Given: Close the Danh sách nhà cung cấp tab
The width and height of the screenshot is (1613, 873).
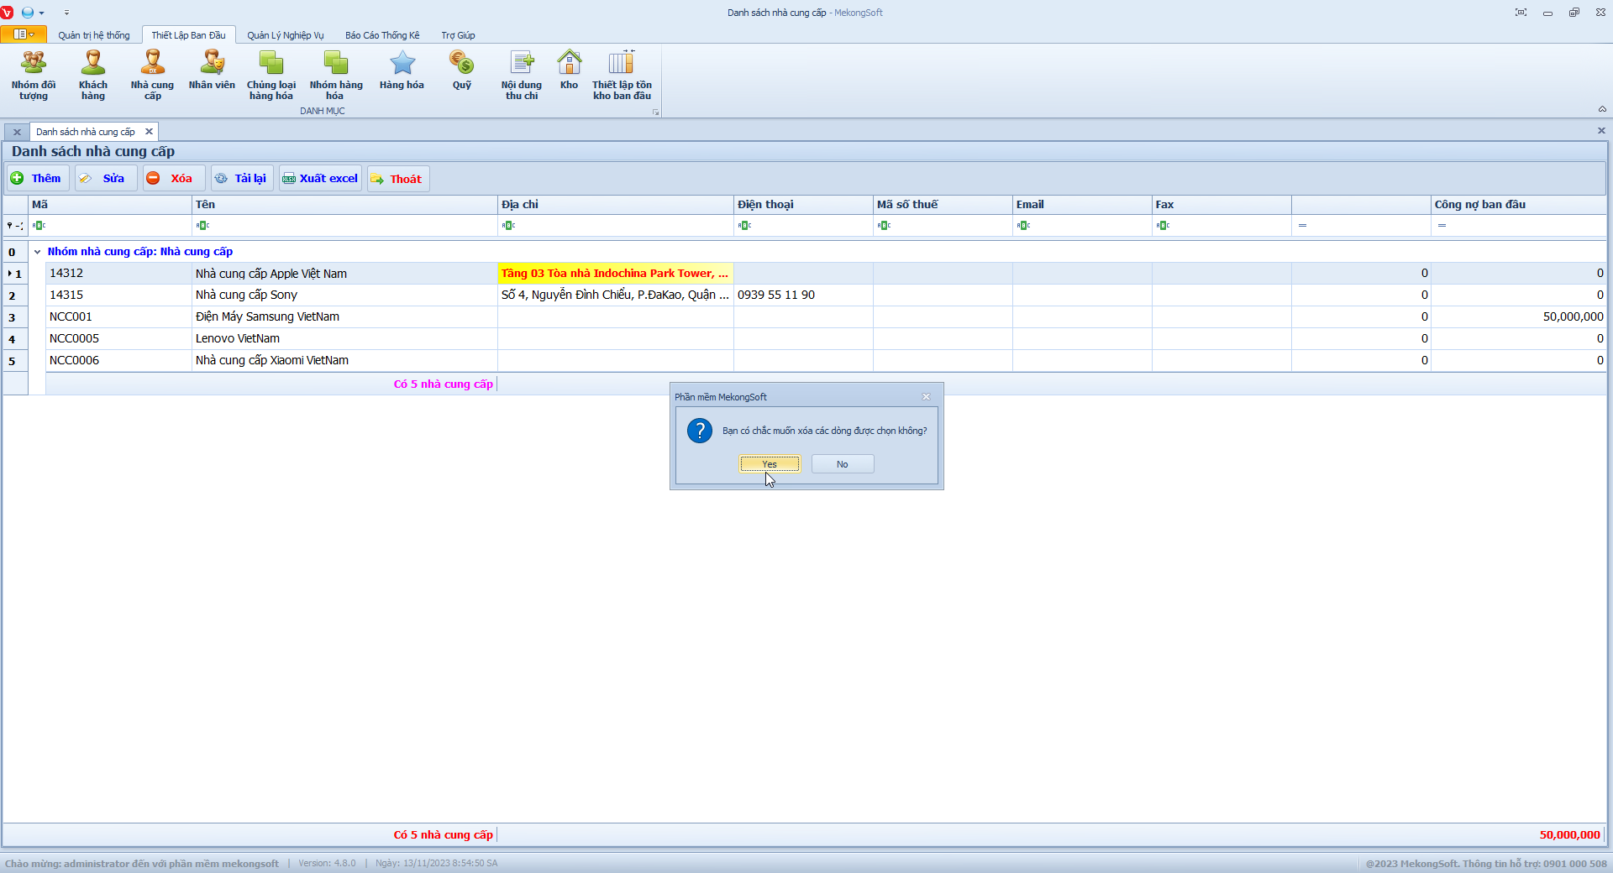Looking at the screenshot, I should coord(149,132).
